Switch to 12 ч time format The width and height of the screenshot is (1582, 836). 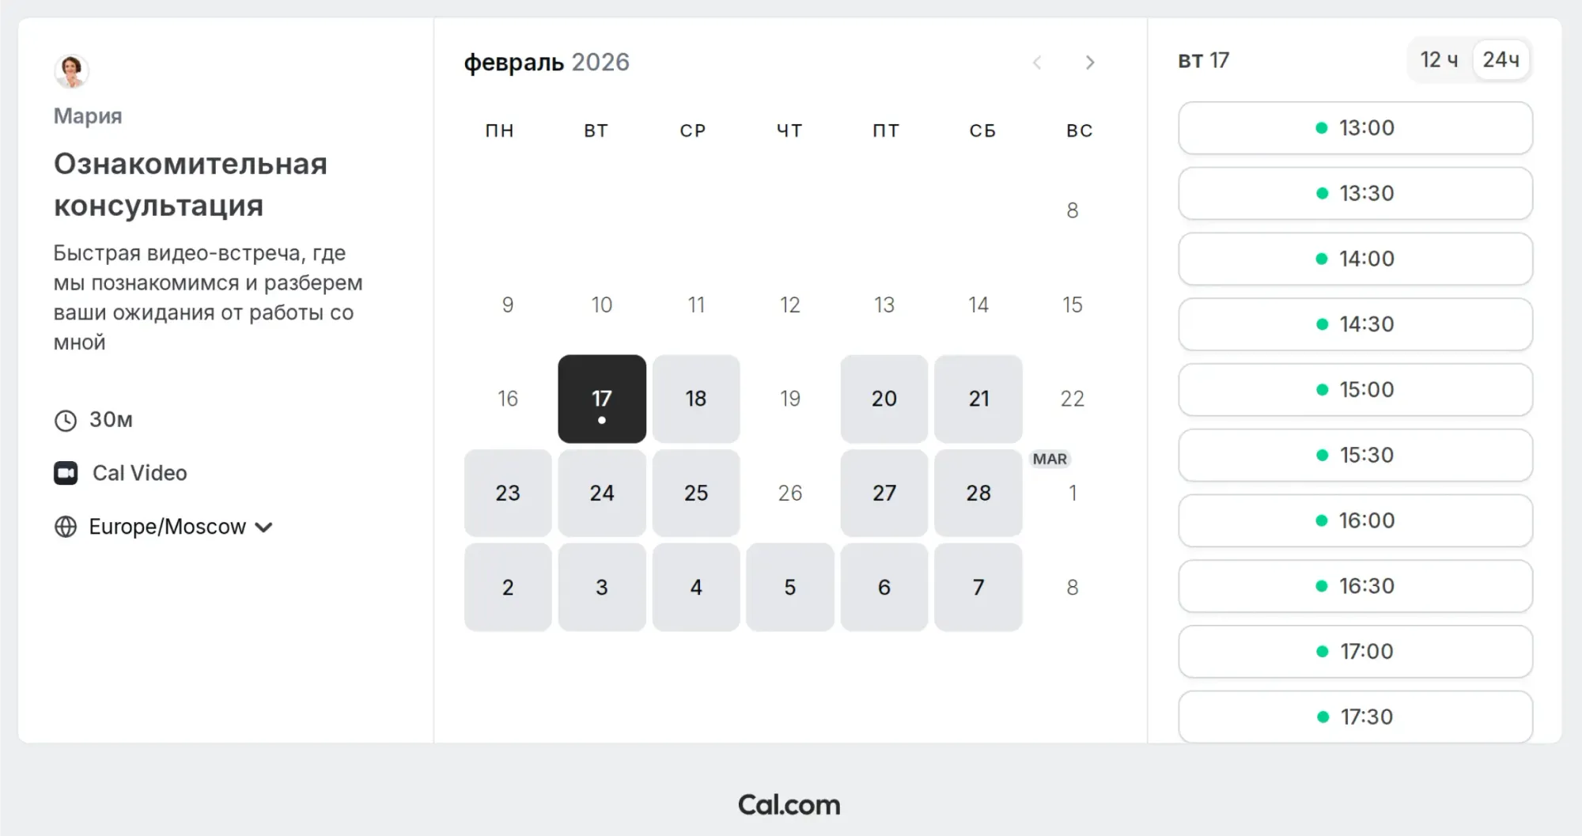click(x=1439, y=60)
